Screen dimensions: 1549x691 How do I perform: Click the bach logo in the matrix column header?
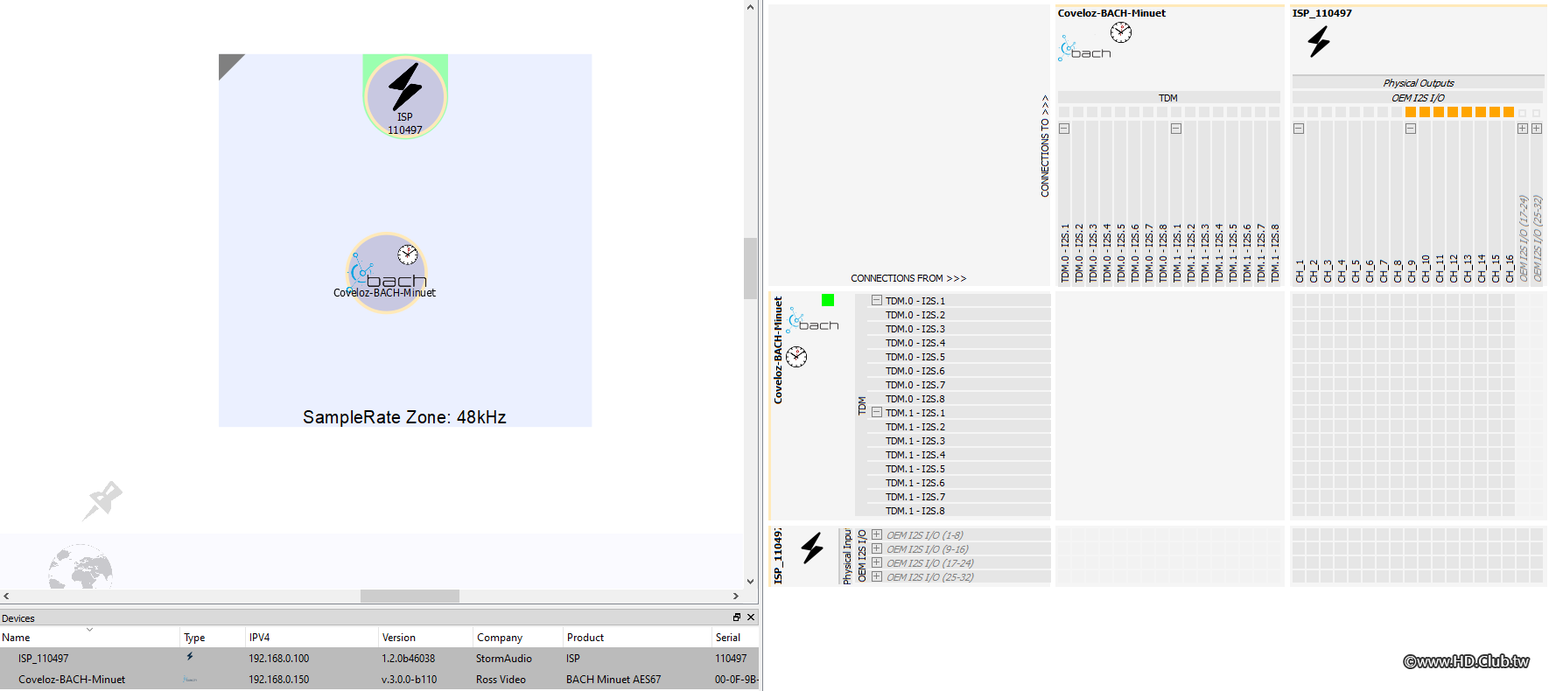[1085, 49]
